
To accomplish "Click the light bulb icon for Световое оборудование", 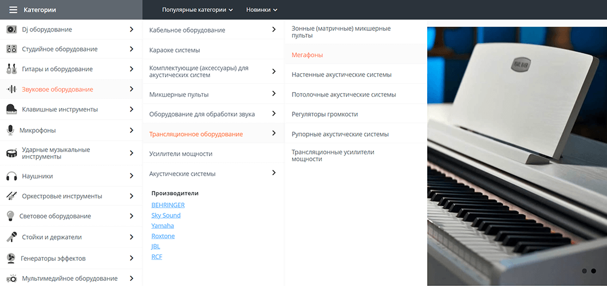I will 10,216.
